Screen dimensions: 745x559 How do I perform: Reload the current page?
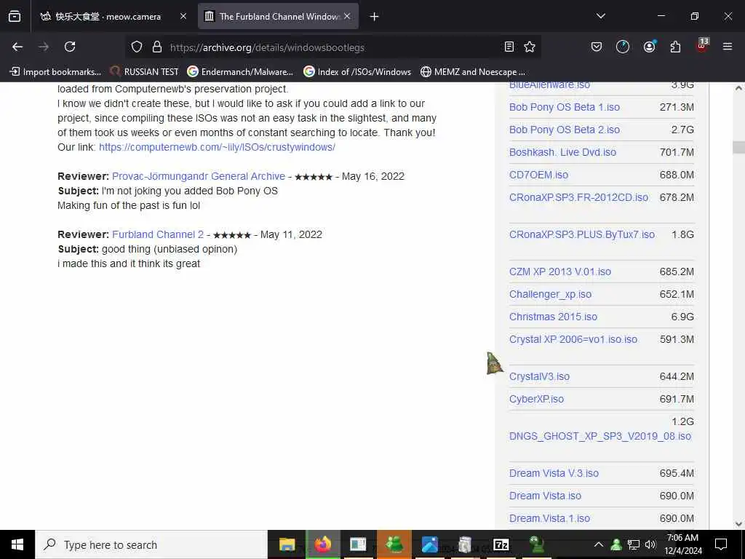[70, 47]
